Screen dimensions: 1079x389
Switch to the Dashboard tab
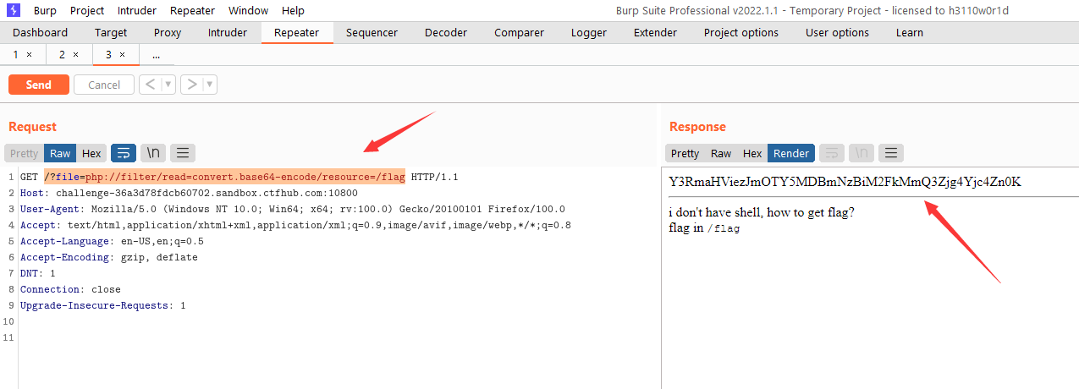pos(40,33)
